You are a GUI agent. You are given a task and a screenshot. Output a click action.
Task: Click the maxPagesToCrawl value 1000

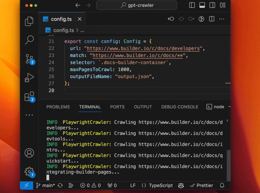123,69
